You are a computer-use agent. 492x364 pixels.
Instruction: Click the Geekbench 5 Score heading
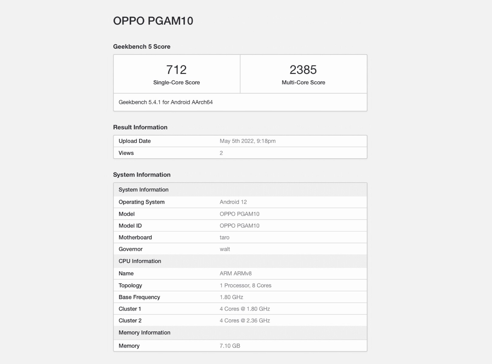141,47
